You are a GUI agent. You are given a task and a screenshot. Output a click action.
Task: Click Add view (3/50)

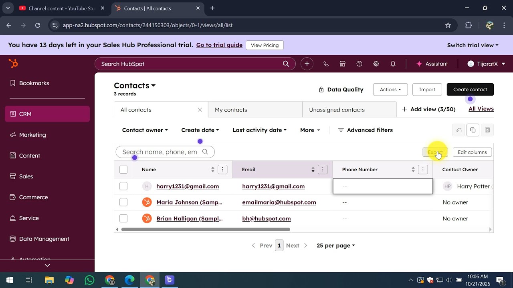[x=429, y=109]
